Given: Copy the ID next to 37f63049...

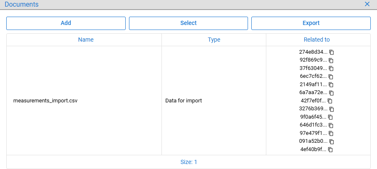Looking at the screenshot, I should tap(331, 69).
